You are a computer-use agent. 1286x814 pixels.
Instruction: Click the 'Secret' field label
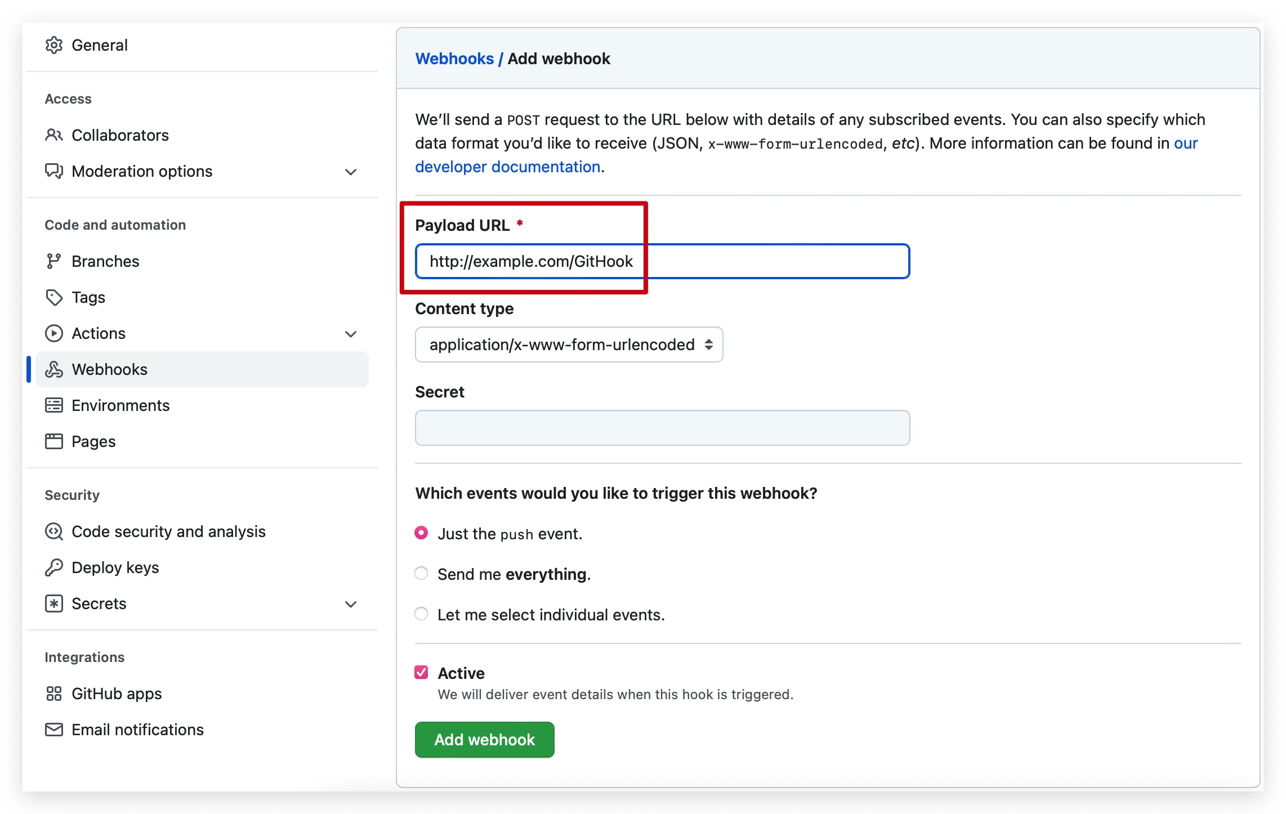pos(440,392)
